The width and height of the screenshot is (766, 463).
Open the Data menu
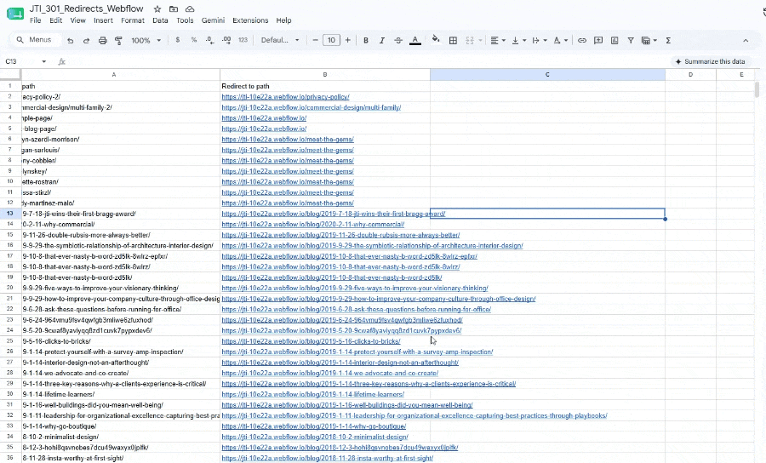click(x=160, y=20)
